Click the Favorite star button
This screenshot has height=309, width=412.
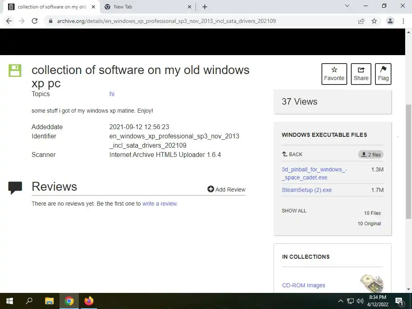pos(334,74)
